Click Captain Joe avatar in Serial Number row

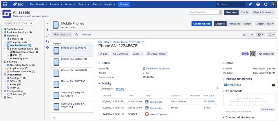[147, 102]
